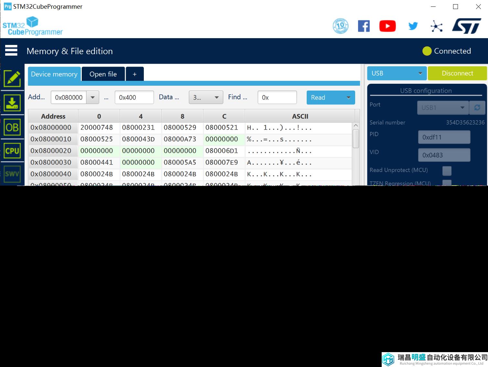Expand the Read button dropdown arrow
Image resolution: width=488 pixels, height=367 pixels.
click(x=348, y=98)
